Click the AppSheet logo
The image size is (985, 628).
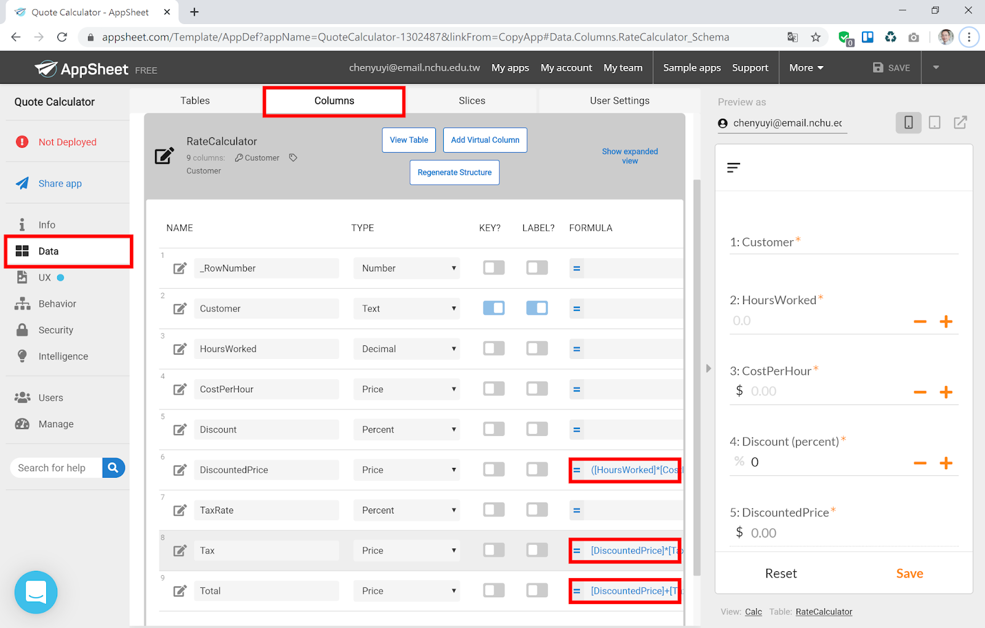(81, 69)
